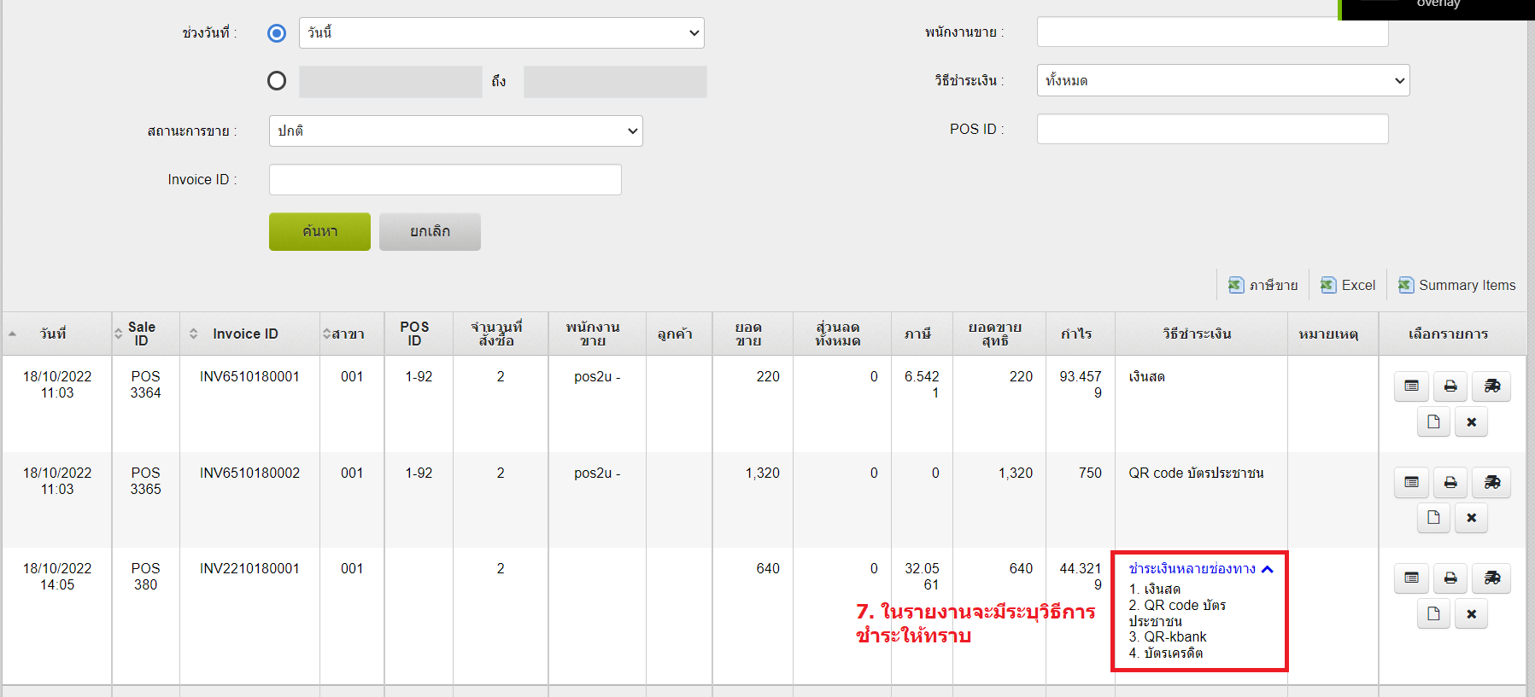
Task: Sort by date column arrow
Action: [12, 334]
